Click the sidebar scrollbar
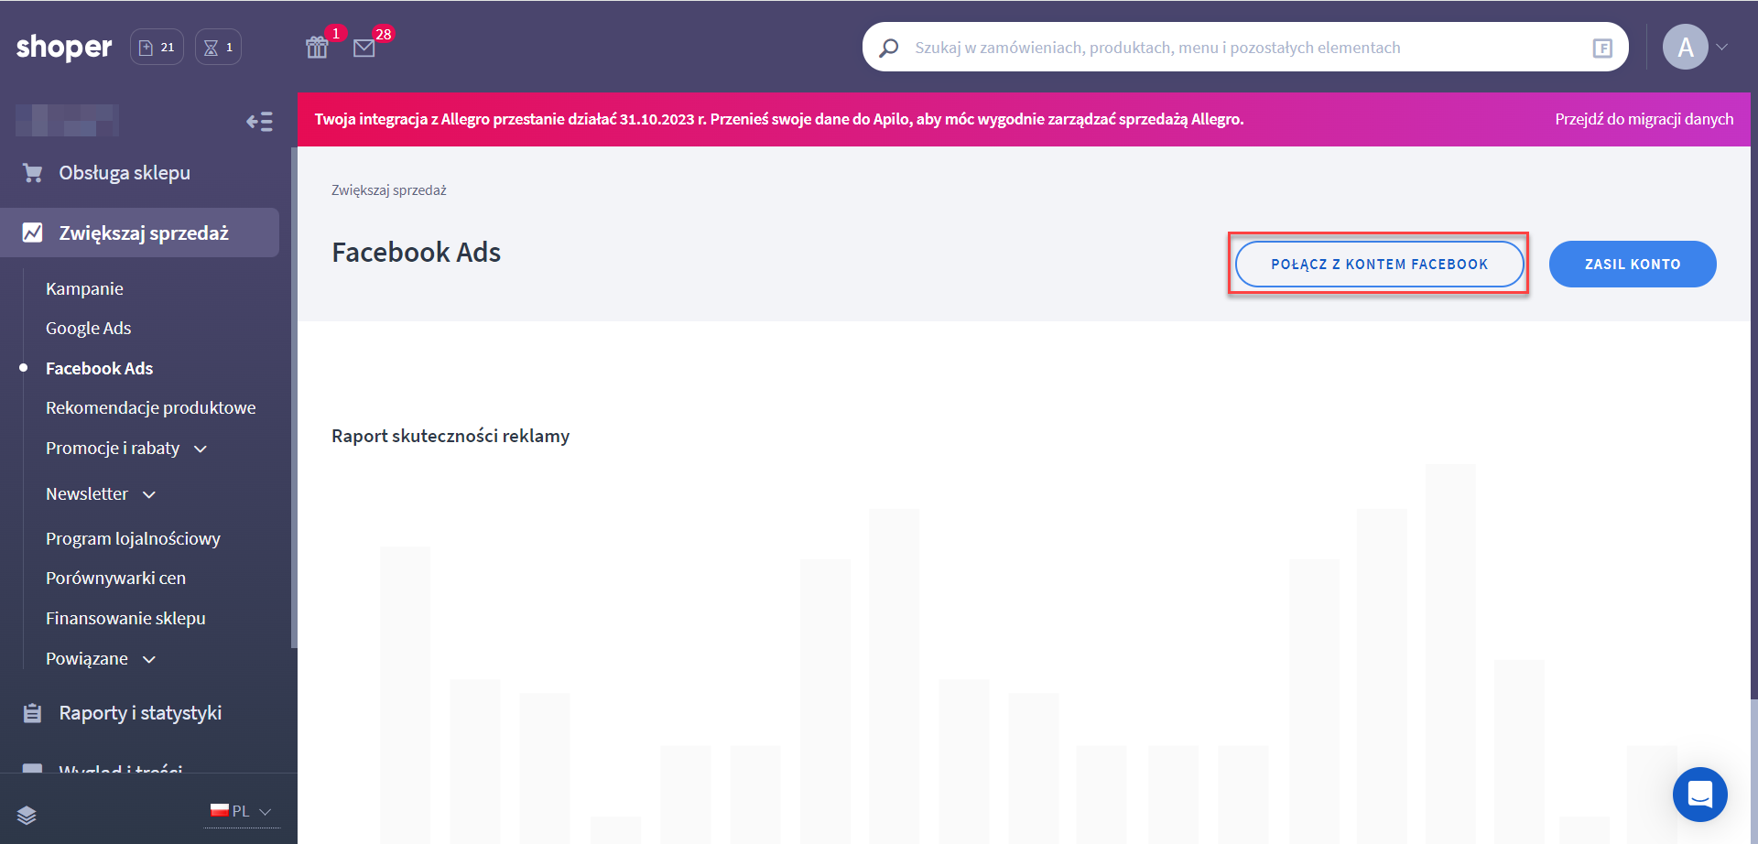The height and width of the screenshot is (844, 1758). pyautogui.click(x=294, y=398)
